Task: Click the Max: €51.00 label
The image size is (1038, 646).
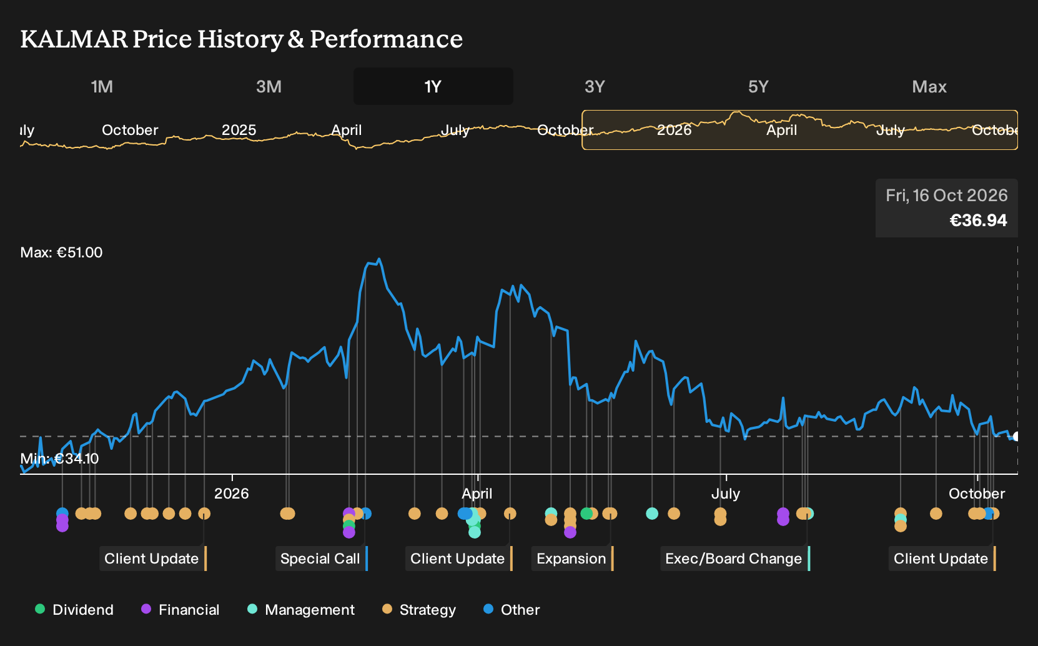Action: coord(61,252)
